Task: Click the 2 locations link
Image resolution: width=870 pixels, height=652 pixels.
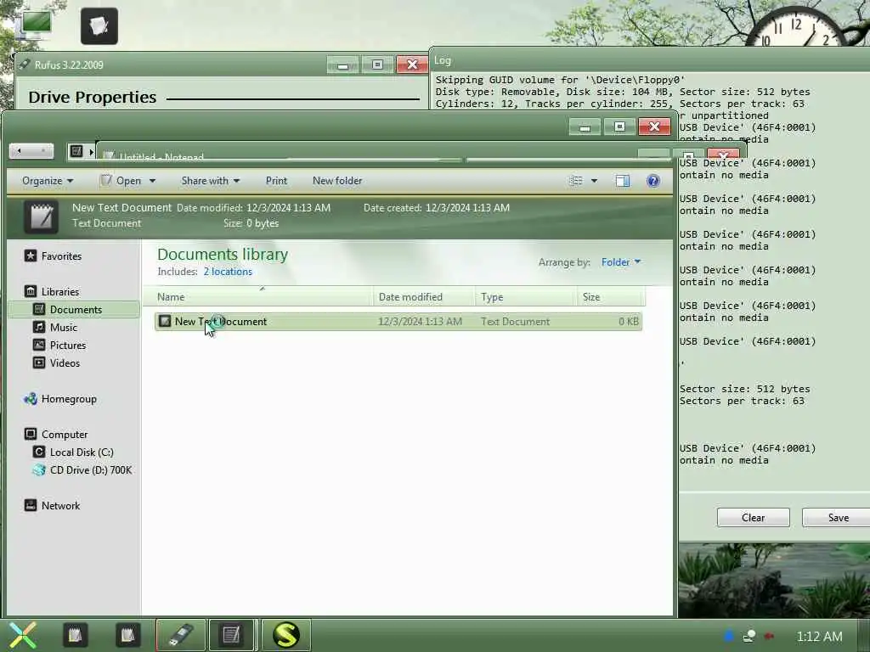Action: click(x=228, y=272)
